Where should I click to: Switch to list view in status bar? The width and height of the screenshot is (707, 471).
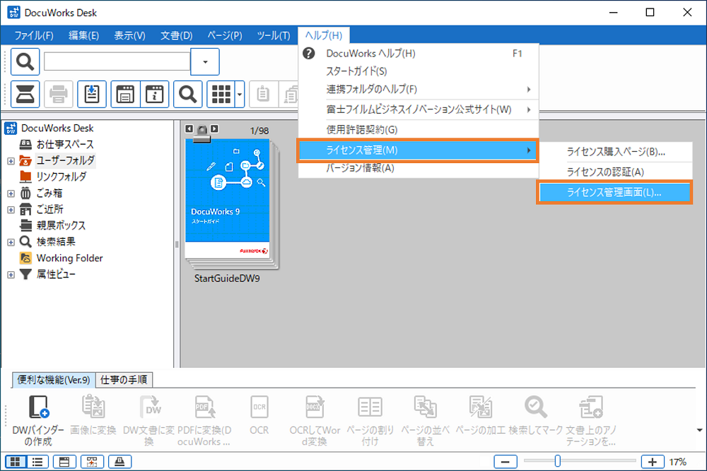[x=37, y=462]
